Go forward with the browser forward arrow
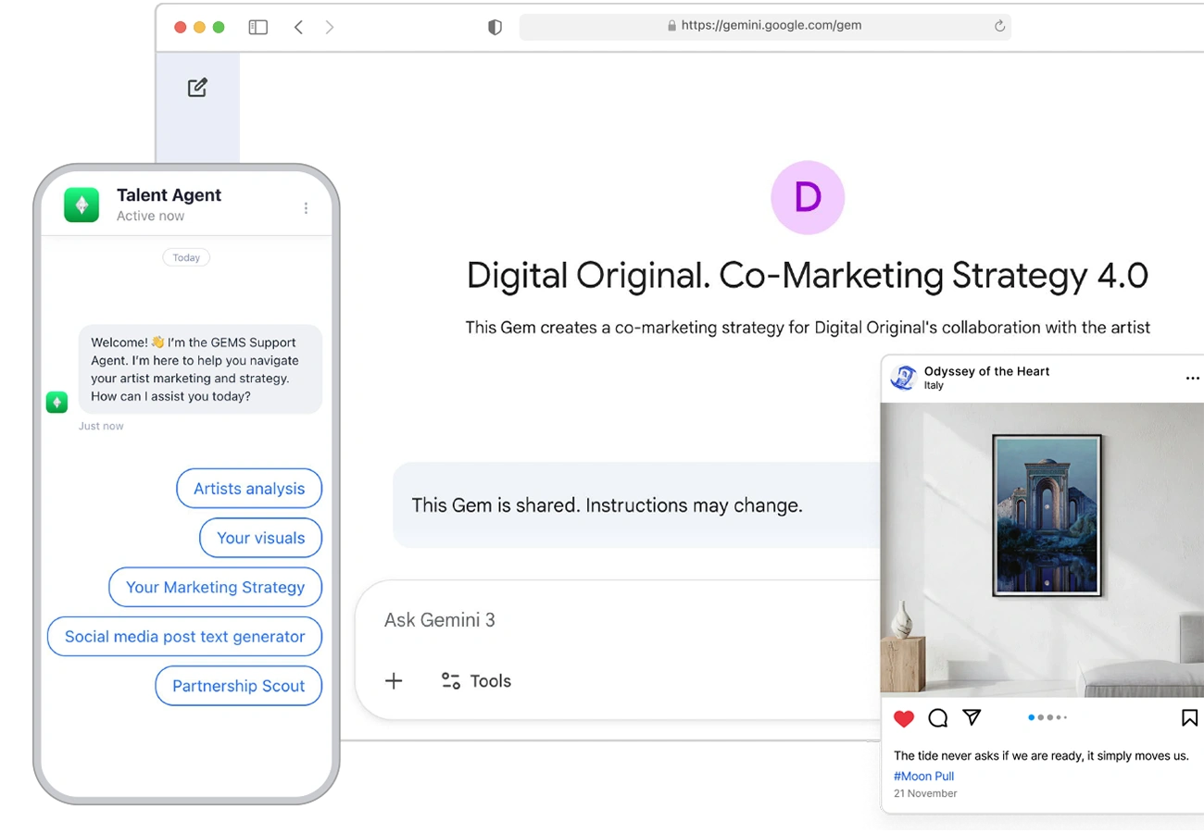 click(x=330, y=27)
